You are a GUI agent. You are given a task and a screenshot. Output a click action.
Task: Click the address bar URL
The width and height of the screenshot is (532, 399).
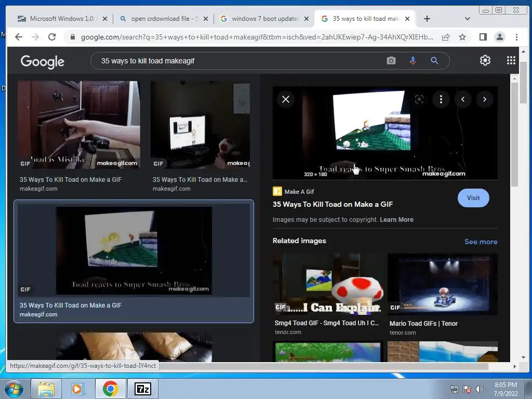[x=257, y=37]
